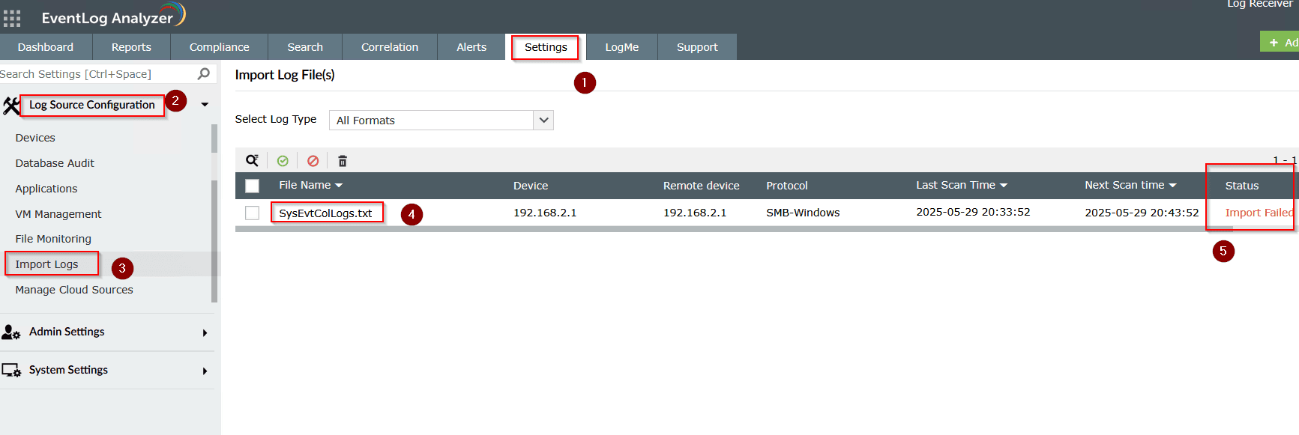The height and width of the screenshot is (435, 1299).
Task: Select the Correlation tab
Action: point(390,46)
